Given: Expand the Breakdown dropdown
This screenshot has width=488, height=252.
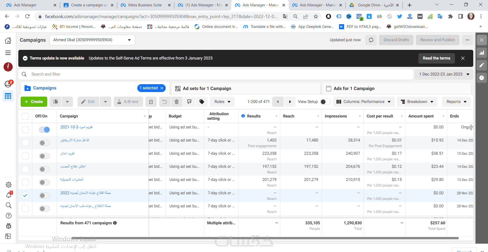Looking at the screenshot, I should [417, 102].
